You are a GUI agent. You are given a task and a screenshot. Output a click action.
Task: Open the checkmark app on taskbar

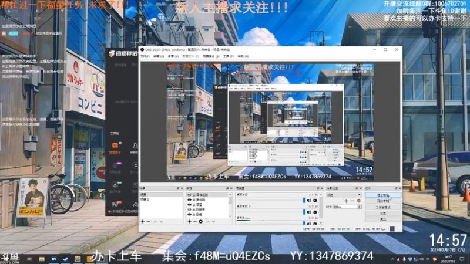66,259
